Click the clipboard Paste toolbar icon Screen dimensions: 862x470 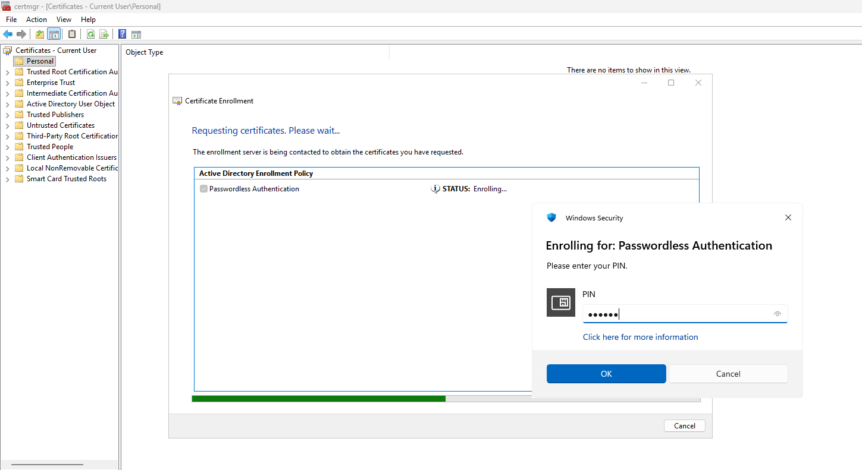pyautogui.click(x=72, y=34)
